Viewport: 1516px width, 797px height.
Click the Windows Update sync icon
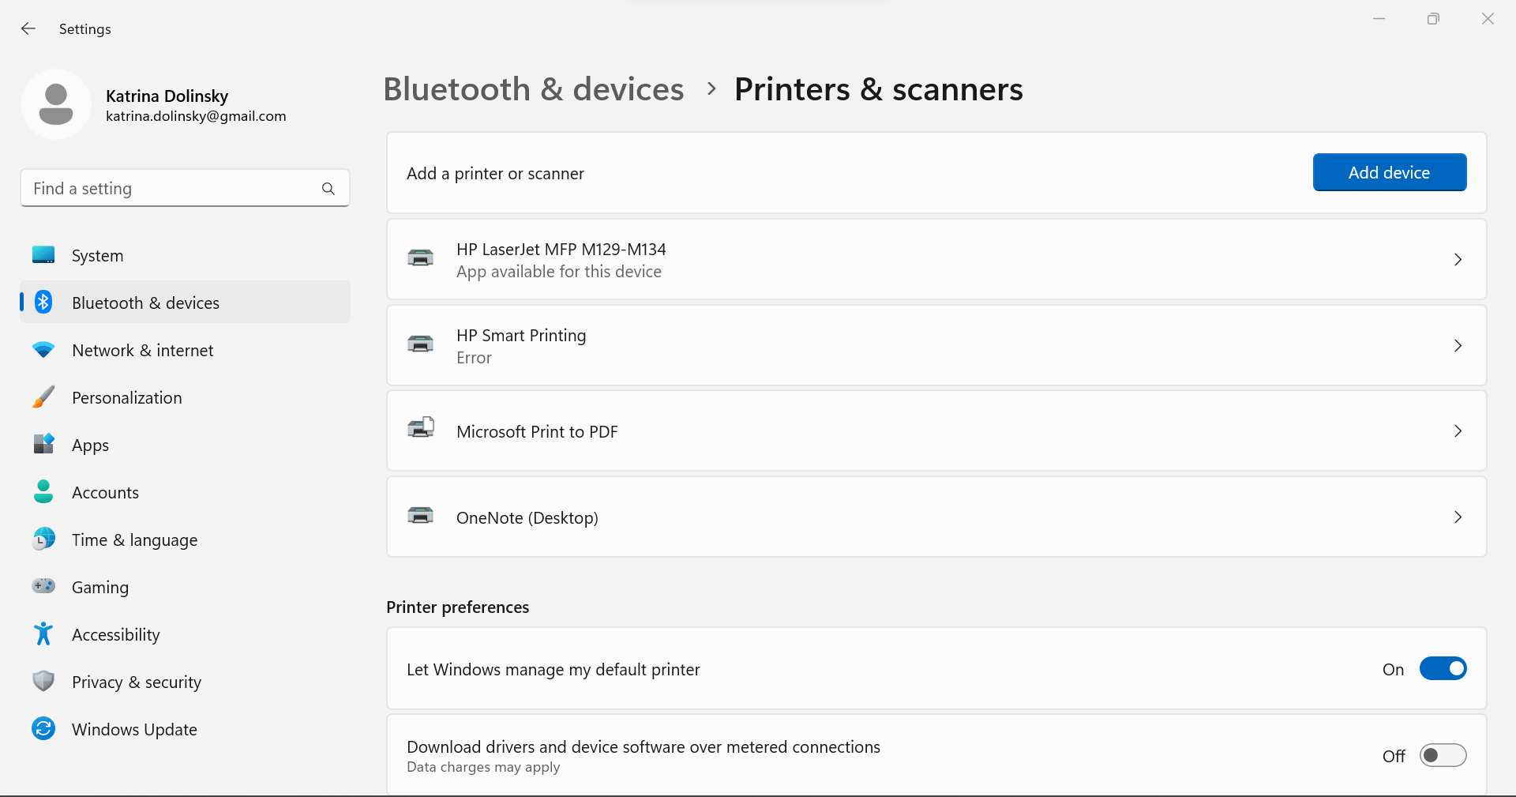pyautogui.click(x=43, y=728)
